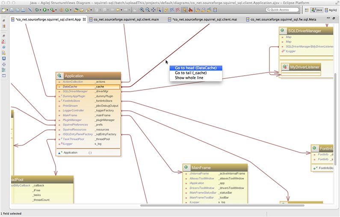Image resolution: width=340 pixels, height=217 pixels.
Task: Click the SQLDriverManager class header
Action: [306, 31]
